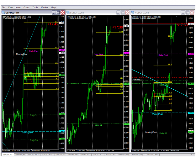
Task: Open the View menu
Action: (x=10, y=8)
